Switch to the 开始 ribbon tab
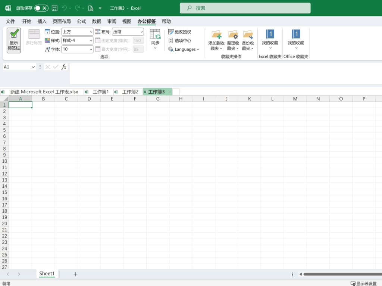382x286 pixels. (x=27, y=21)
